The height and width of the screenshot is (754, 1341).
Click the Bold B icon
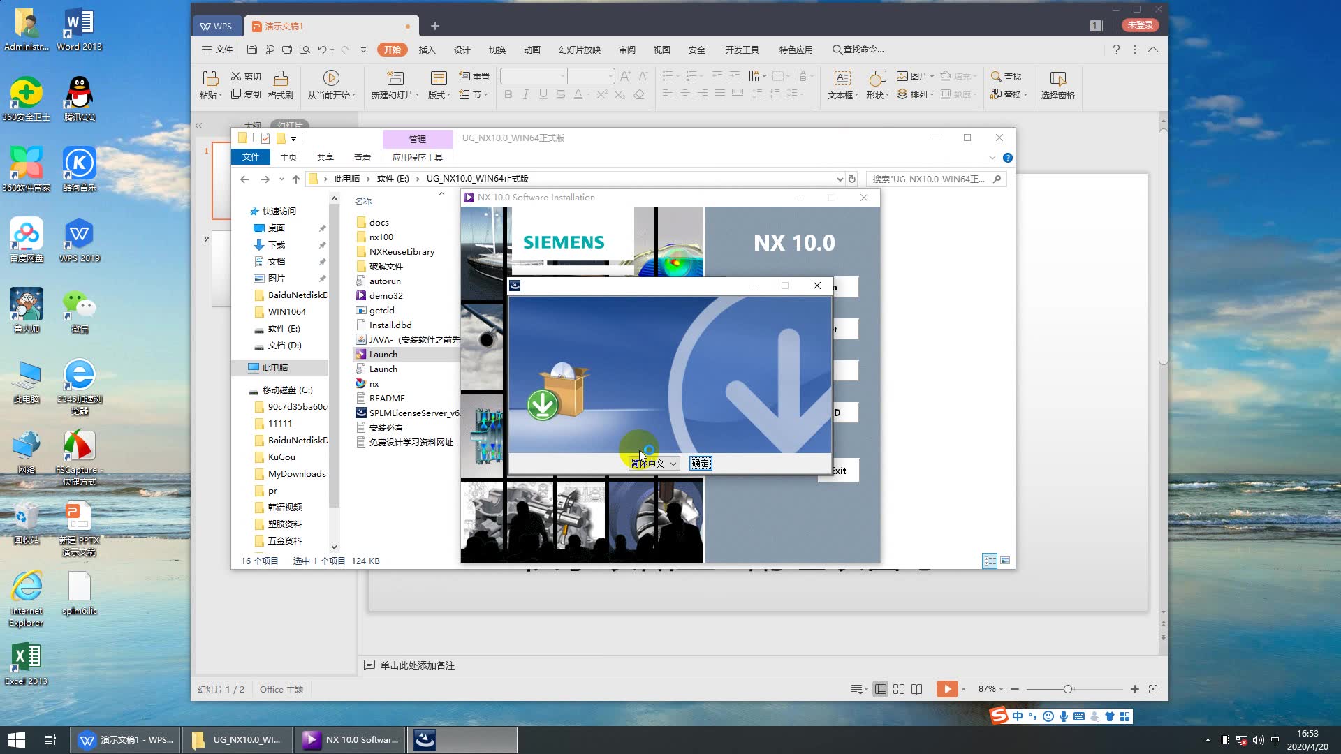click(508, 94)
